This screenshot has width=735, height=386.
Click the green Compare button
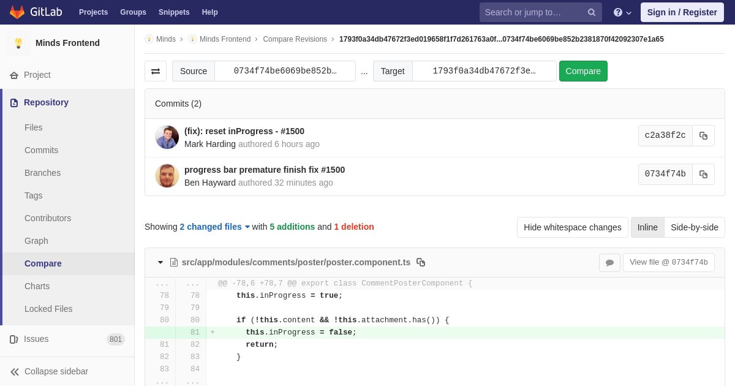(x=583, y=71)
